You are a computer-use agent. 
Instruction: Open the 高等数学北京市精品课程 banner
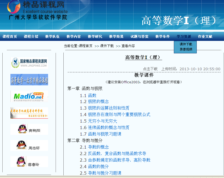[29, 80]
